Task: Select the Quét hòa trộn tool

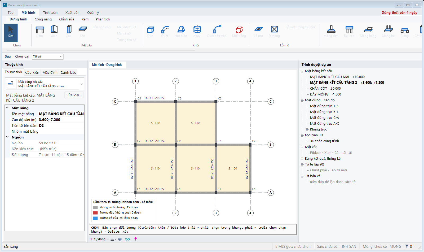Action: [x=217, y=32]
